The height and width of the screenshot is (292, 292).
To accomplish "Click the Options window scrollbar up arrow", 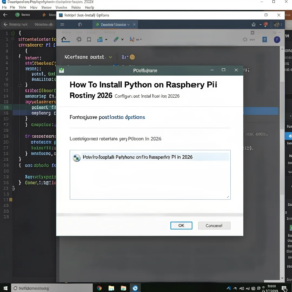I will pos(282,49).
